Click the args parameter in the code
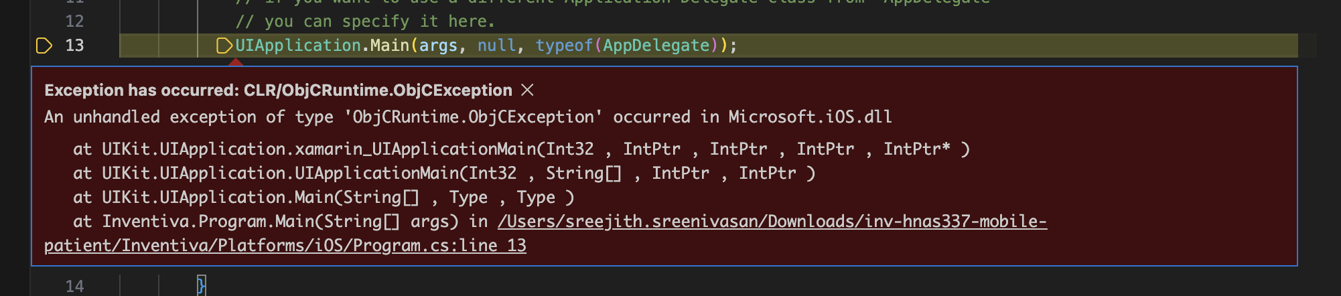 click(438, 46)
